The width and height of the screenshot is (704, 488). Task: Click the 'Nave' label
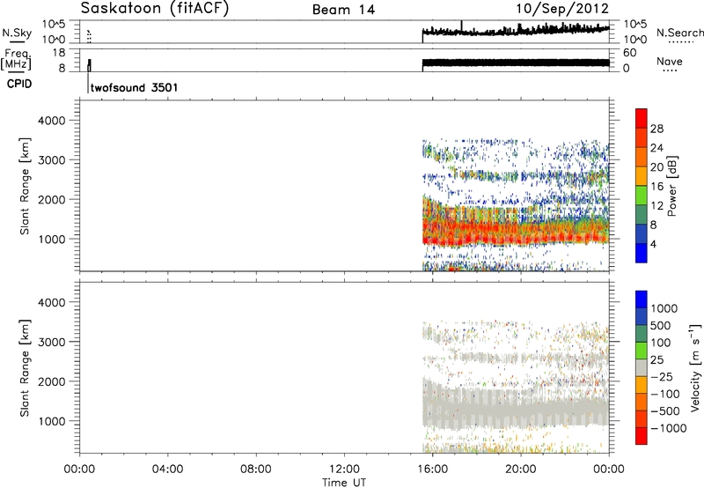[x=670, y=61]
